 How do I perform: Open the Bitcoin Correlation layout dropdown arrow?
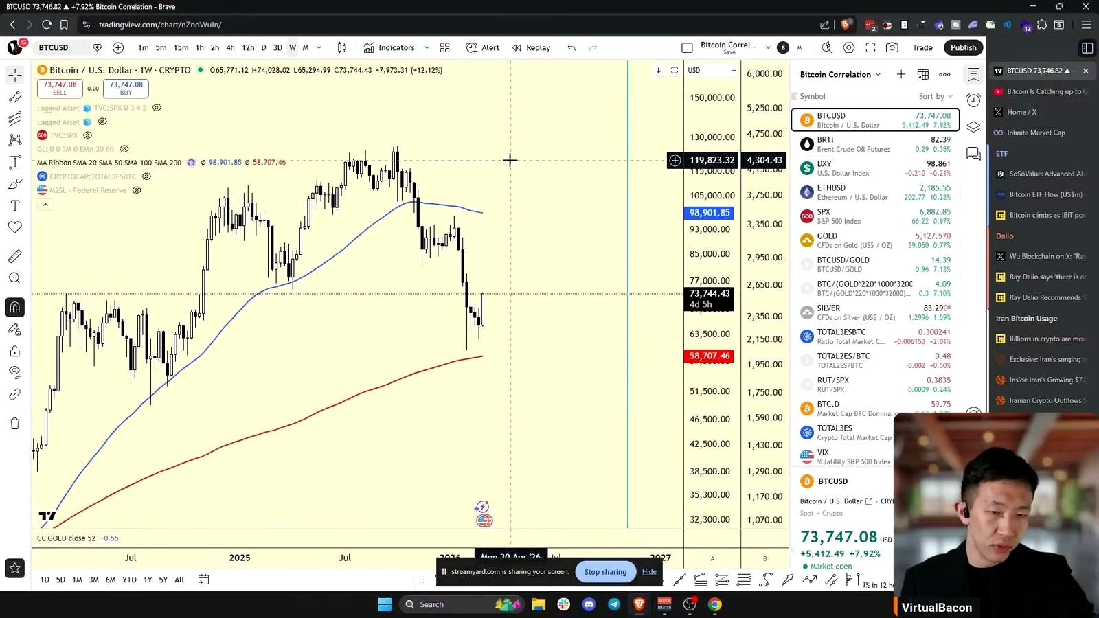[x=768, y=47]
